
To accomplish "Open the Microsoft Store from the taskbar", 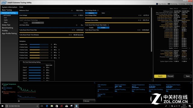I will 57,106.
